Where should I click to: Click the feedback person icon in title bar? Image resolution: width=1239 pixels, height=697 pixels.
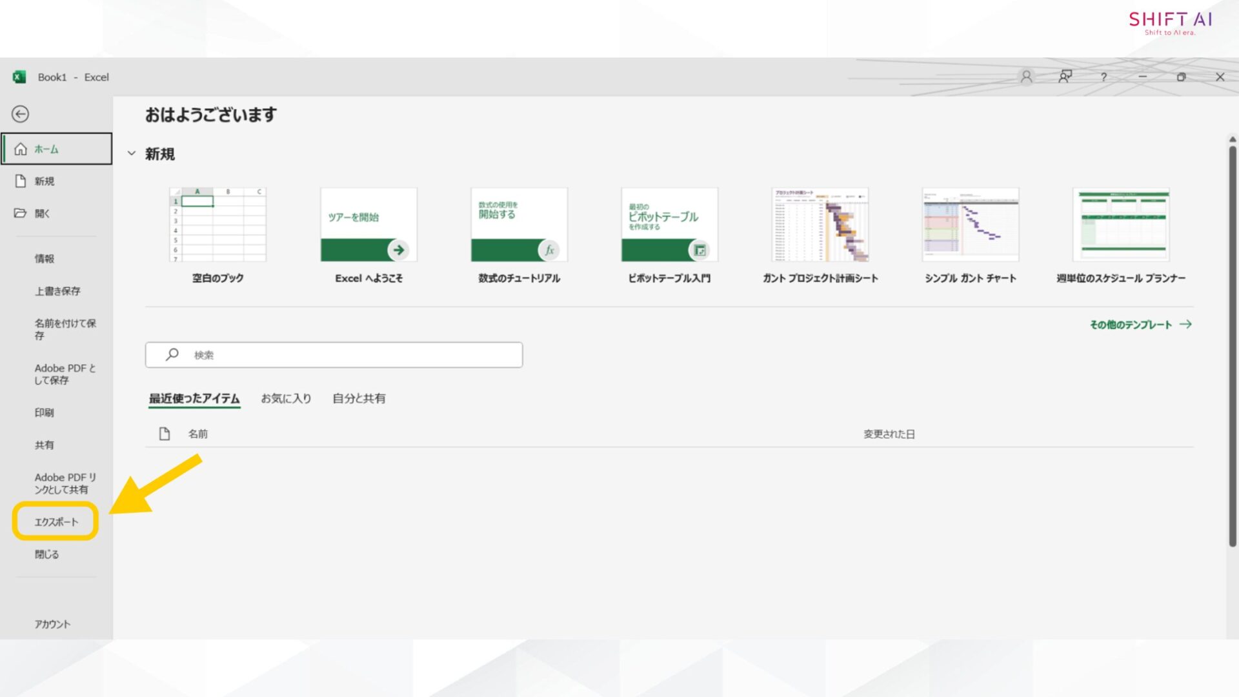(1065, 77)
